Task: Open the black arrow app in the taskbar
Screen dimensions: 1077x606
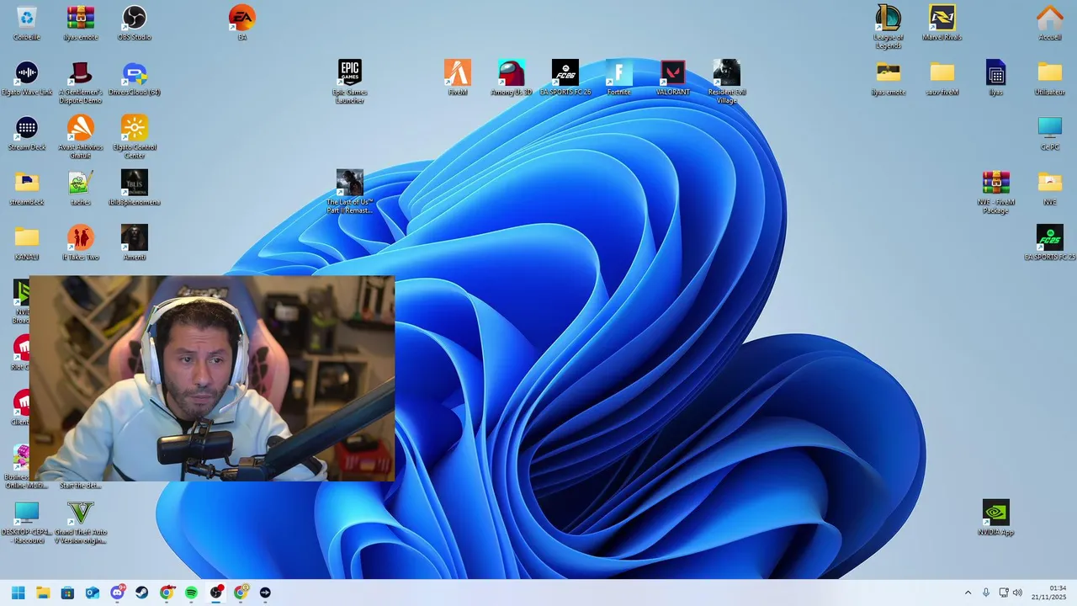Action: pos(266,593)
